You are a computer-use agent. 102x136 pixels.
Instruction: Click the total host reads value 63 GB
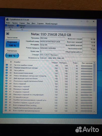(89, 39)
